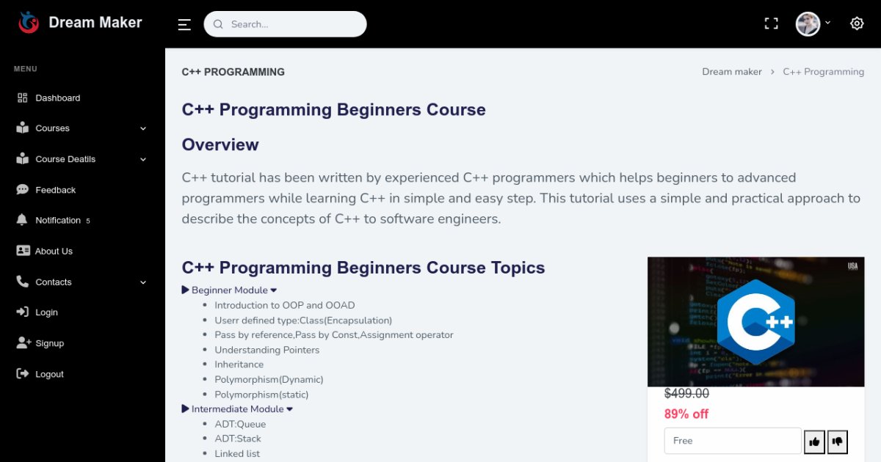Click the thumbs down dislike button
881x462 pixels.
[837, 441]
